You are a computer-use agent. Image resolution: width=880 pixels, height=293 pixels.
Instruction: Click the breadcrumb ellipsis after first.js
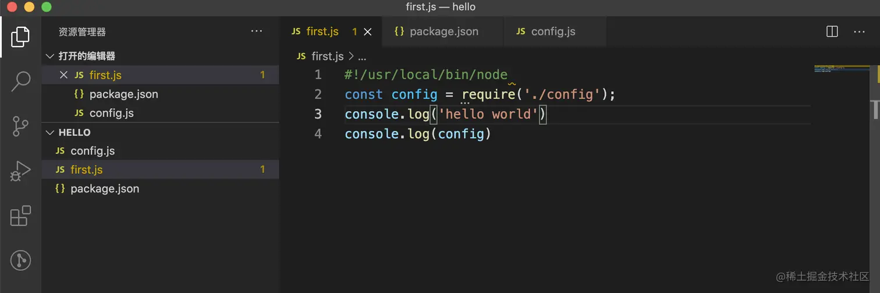(x=362, y=56)
